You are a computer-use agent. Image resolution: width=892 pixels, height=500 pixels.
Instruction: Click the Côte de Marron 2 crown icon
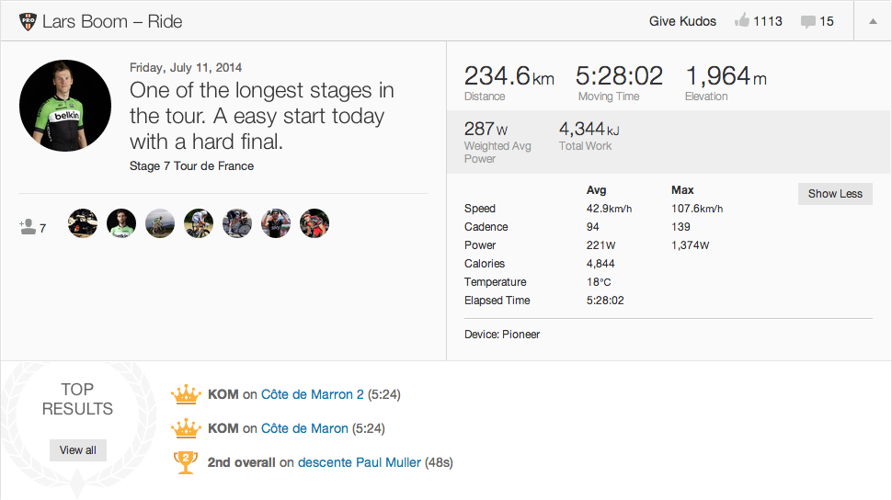tap(186, 395)
